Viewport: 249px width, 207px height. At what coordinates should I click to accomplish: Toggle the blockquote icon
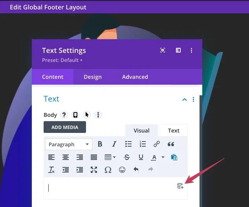point(171,144)
